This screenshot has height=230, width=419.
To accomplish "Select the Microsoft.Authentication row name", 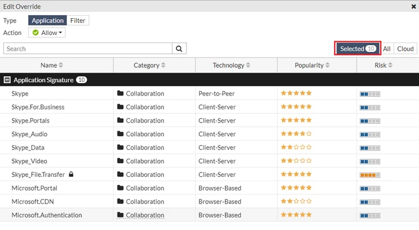I will pos(47,215).
